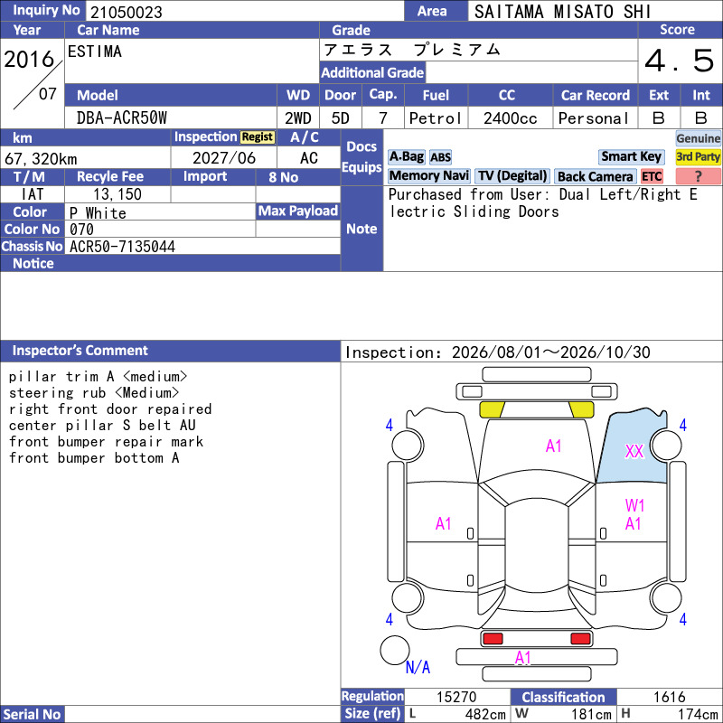Click the model code DBA-ACR50W
This screenshot has height=723, width=723.
point(122,118)
